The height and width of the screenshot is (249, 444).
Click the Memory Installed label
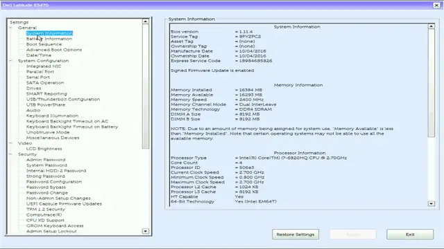tap(191, 90)
